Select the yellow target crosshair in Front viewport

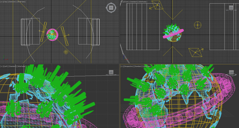pos(198,25)
